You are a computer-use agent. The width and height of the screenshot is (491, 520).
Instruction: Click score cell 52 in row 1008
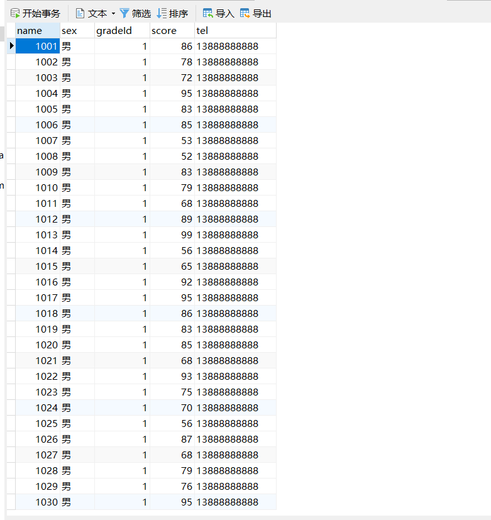(x=172, y=156)
